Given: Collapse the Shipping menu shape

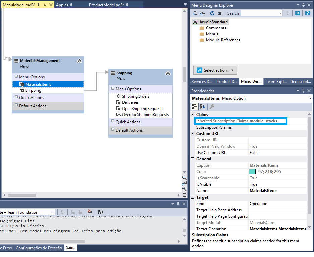Looking at the screenshot, I should tap(168, 73).
